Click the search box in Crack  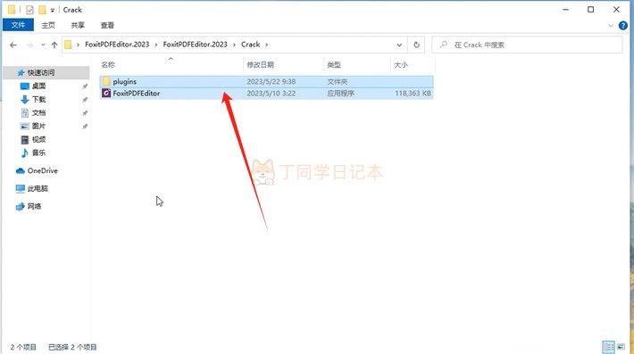[527, 45]
